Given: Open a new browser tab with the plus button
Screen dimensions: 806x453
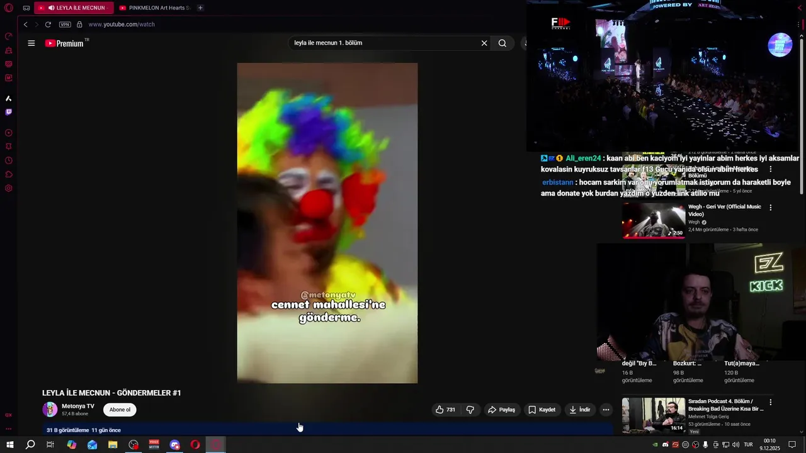Looking at the screenshot, I should [x=200, y=8].
